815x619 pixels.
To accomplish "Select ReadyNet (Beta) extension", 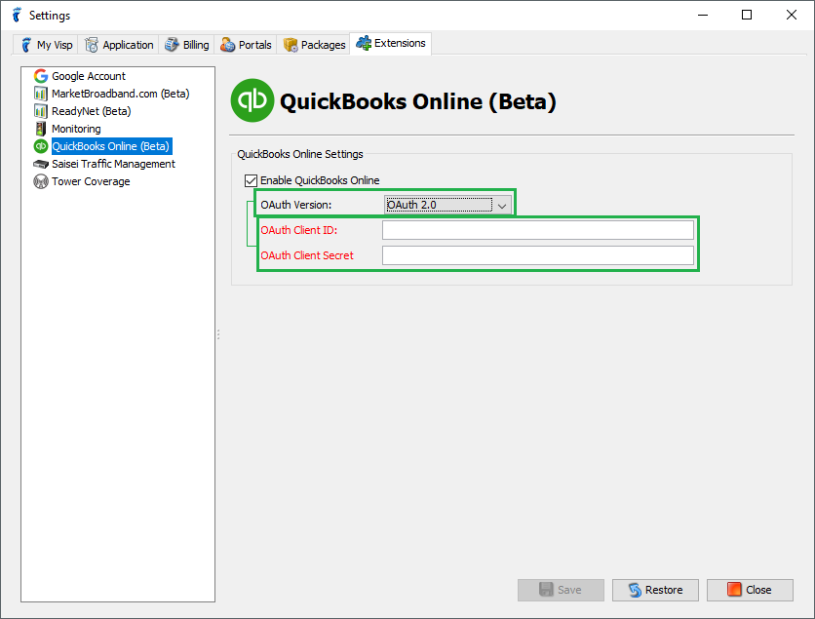I will point(92,111).
